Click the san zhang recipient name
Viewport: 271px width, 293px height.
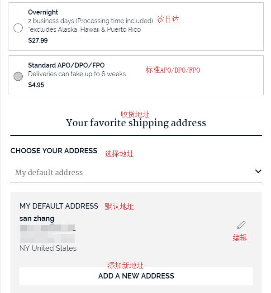coord(37,218)
